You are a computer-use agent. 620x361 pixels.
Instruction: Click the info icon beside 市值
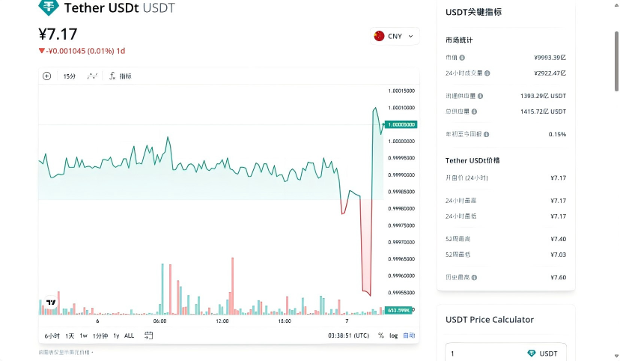coord(462,58)
